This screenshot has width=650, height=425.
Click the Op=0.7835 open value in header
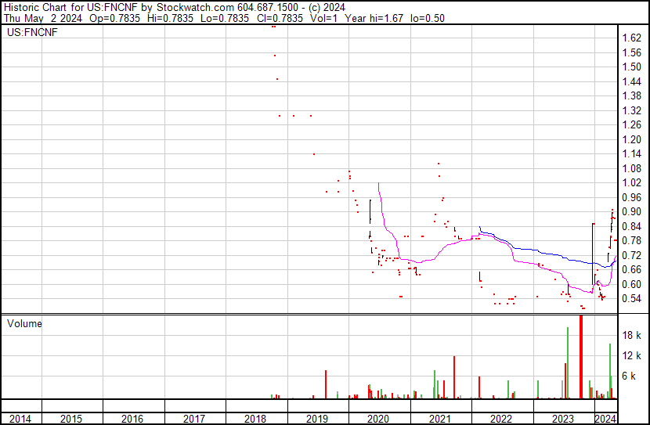(x=117, y=18)
